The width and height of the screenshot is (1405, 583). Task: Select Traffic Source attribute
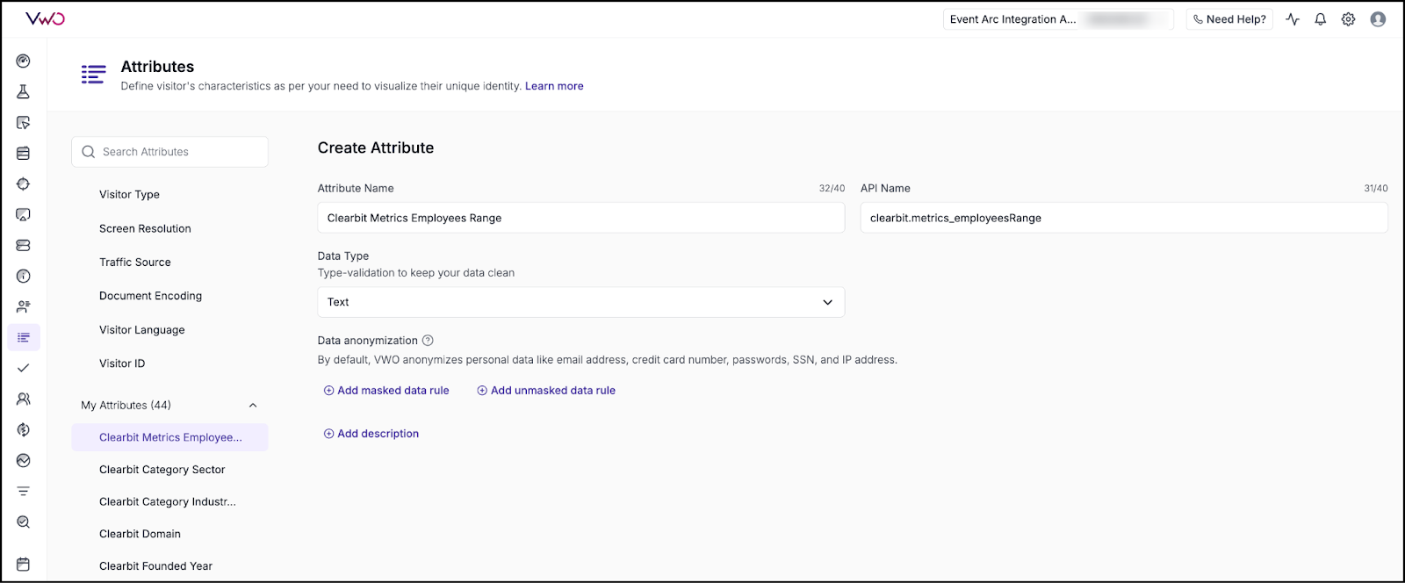coord(135,263)
